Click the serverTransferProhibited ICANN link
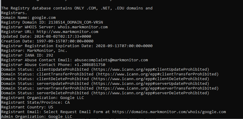Screen dimensions: 243x119 [156, 88]
